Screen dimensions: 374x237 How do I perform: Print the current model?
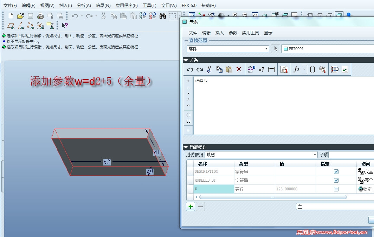[x=40, y=16]
